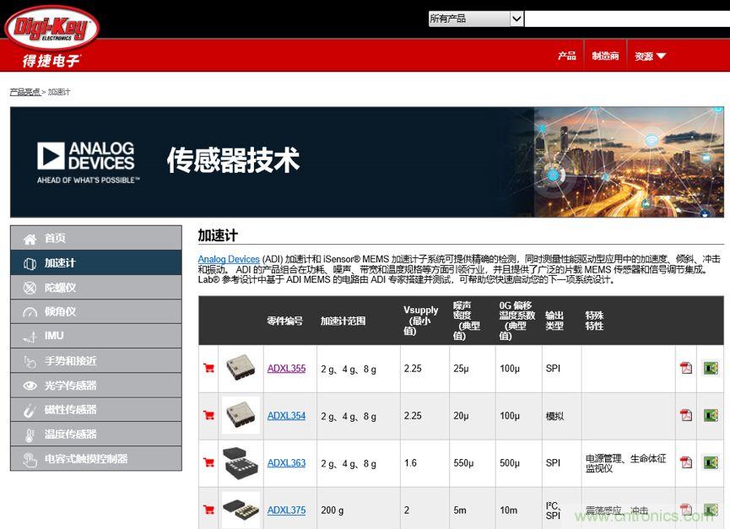Click the 电容式触摸控制器 touch icon
The width and height of the screenshot is (730, 529).
pos(30,459)
